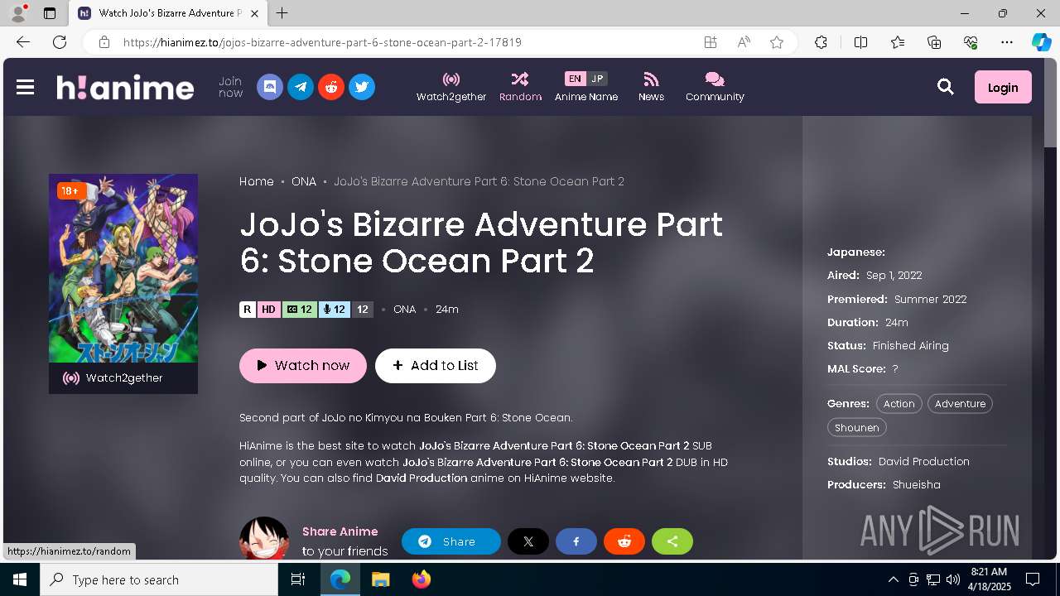Open File Explorer from taskbar
Screen dimensions: 1060x596
pyautogui.click(x=380, y=579)
